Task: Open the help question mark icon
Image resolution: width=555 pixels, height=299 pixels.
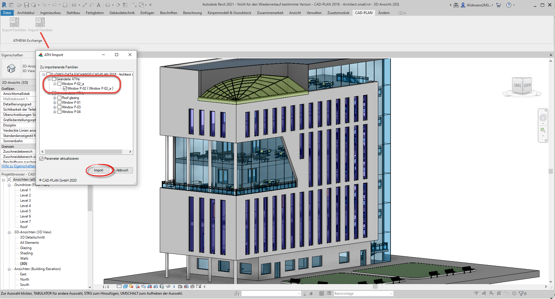Action: [509, 5]
